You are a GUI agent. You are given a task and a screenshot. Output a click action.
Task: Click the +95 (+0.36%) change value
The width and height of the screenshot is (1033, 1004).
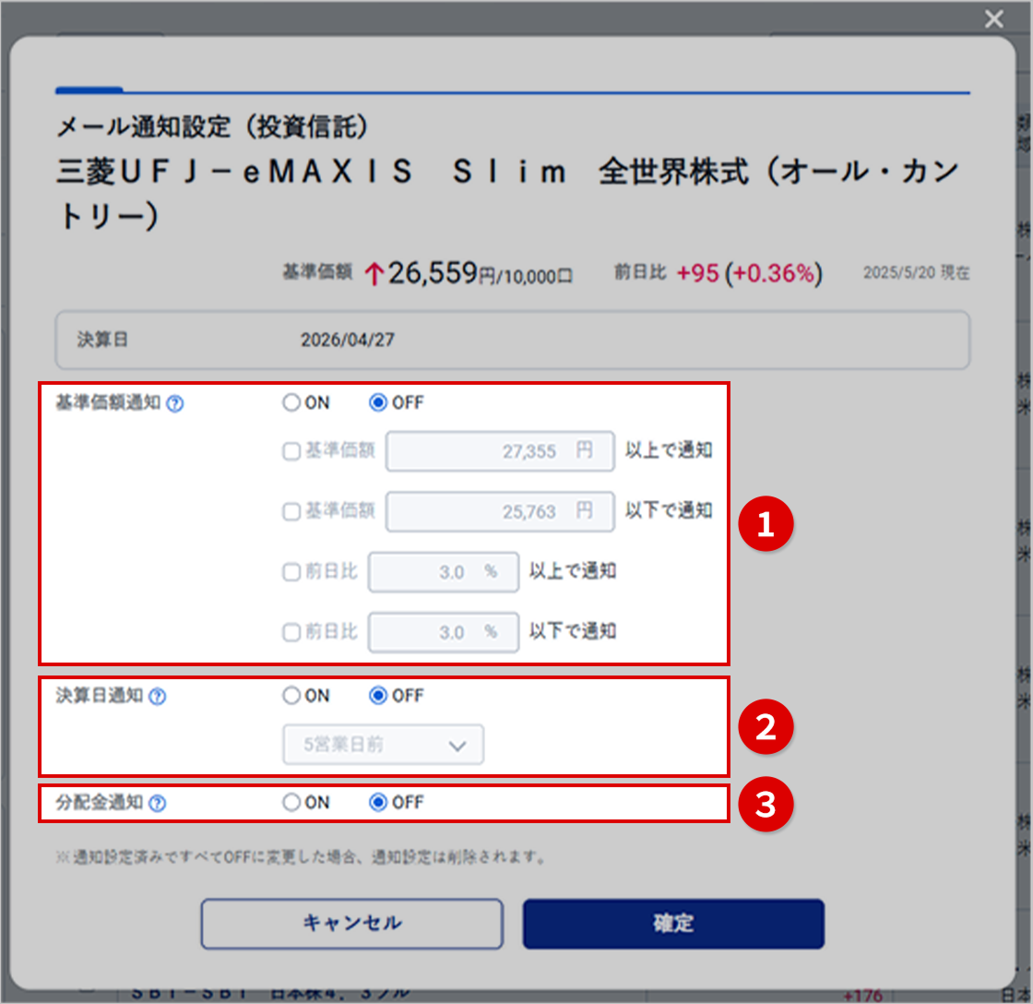point(750,273)
